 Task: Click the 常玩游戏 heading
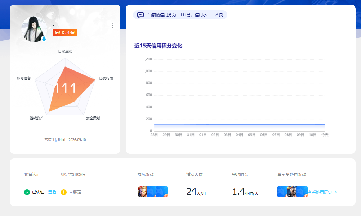(146, 174)
